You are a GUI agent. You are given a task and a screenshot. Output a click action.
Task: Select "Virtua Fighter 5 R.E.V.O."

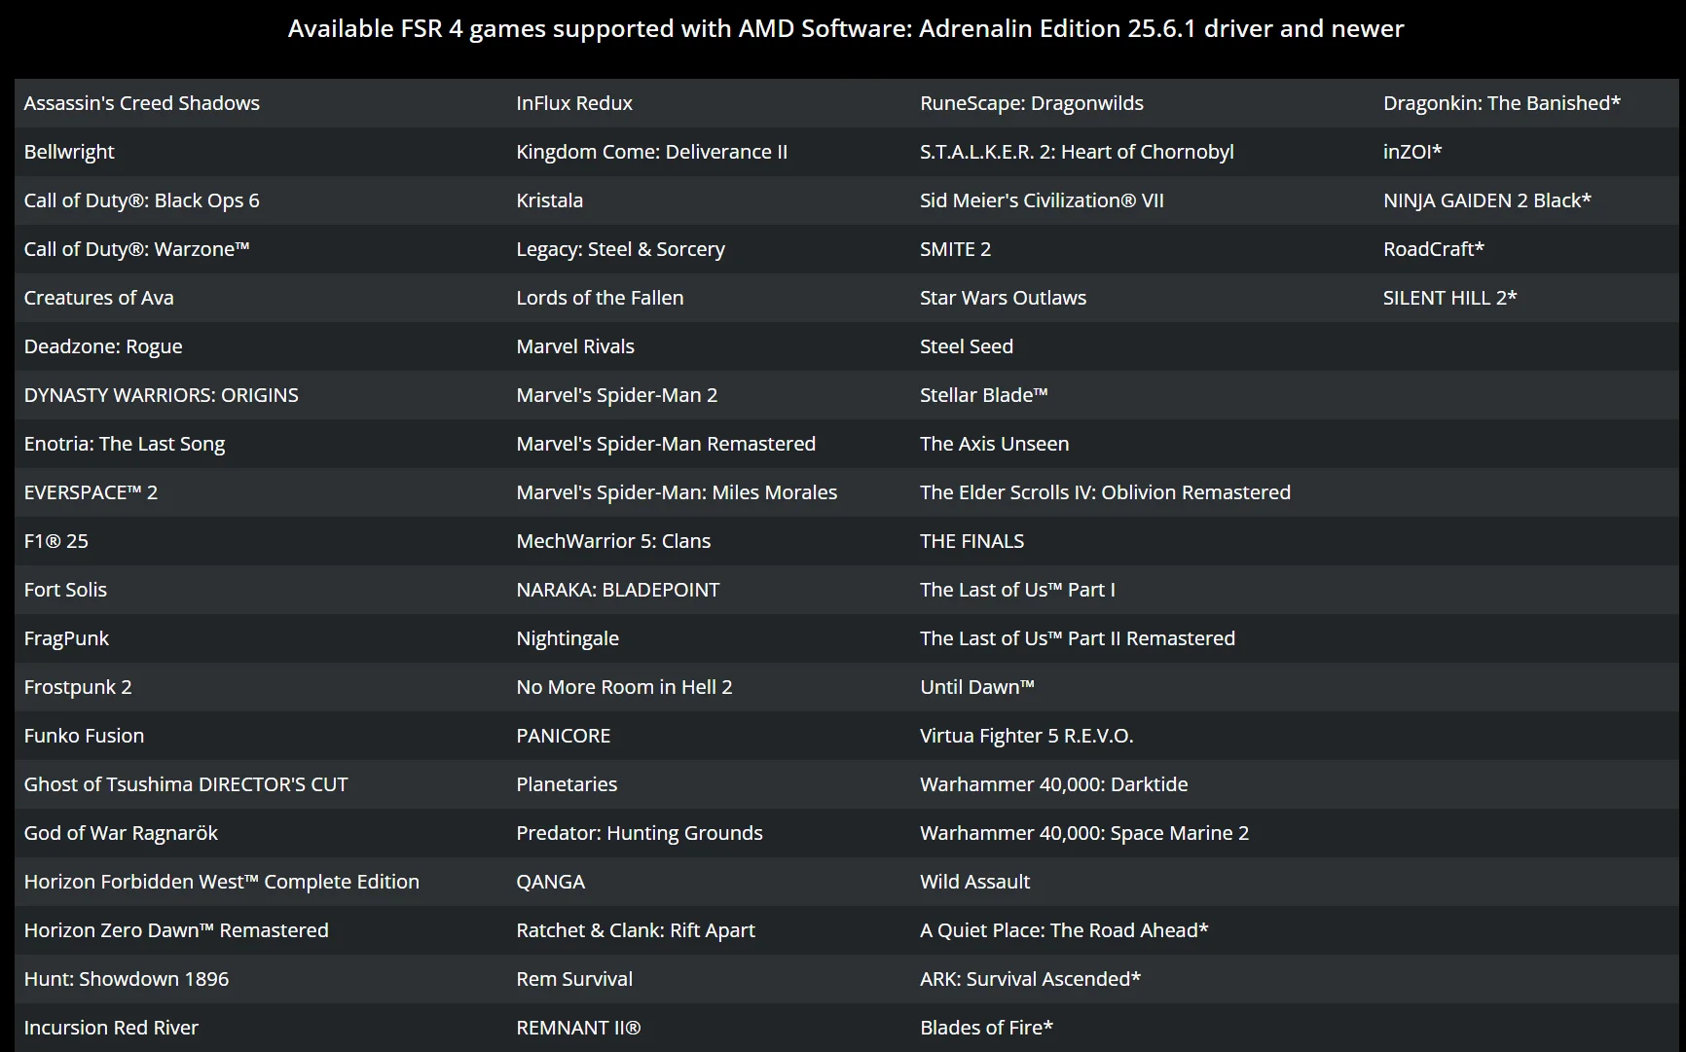pyautogui.click(x=1027, y=736)
